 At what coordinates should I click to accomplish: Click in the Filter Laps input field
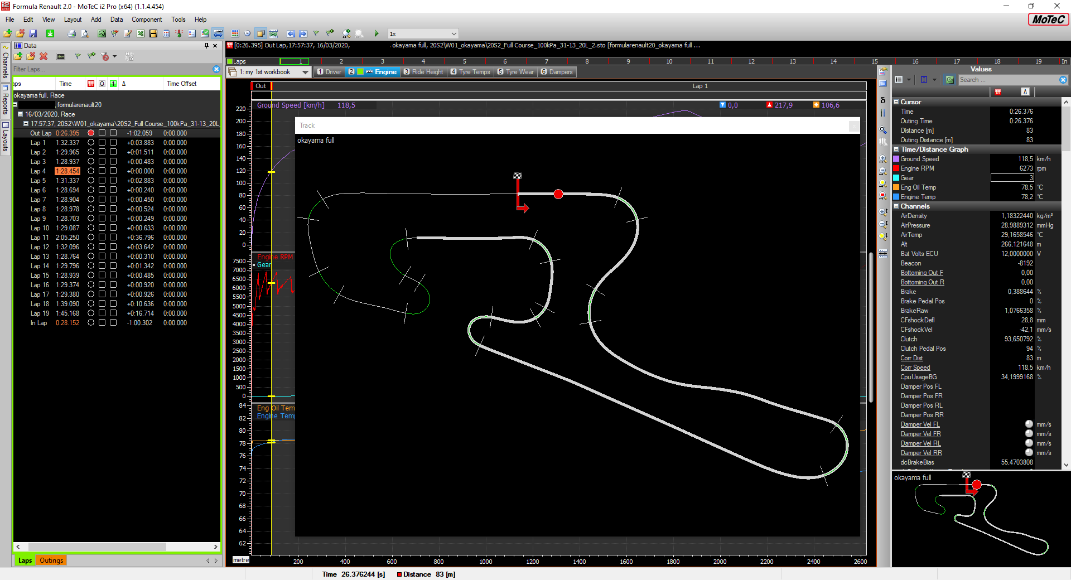[112, 69]
